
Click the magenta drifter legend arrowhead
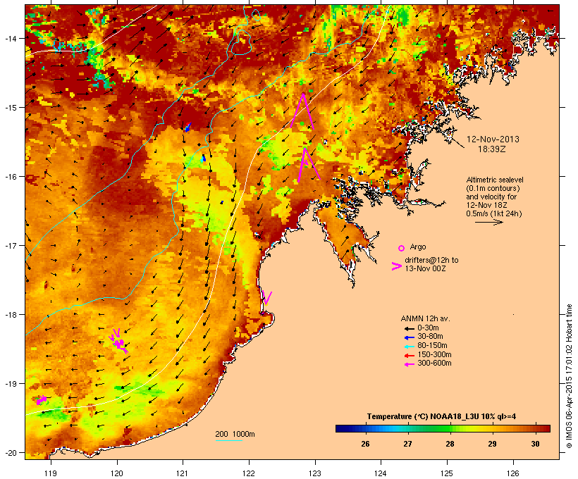pos(397,266)
